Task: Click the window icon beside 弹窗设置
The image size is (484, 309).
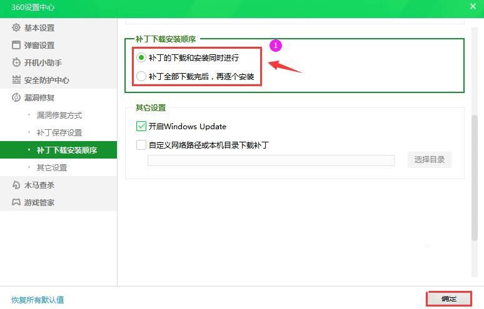Action: click(x=16, y=45)
